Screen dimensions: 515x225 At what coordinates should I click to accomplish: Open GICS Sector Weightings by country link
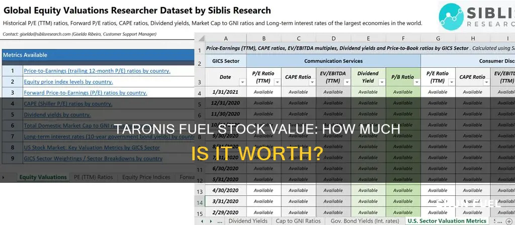(93, 158)
